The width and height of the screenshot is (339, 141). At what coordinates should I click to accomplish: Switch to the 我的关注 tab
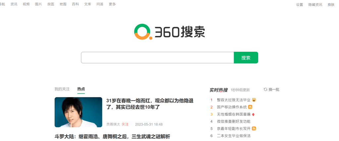[x=62, y=89]
